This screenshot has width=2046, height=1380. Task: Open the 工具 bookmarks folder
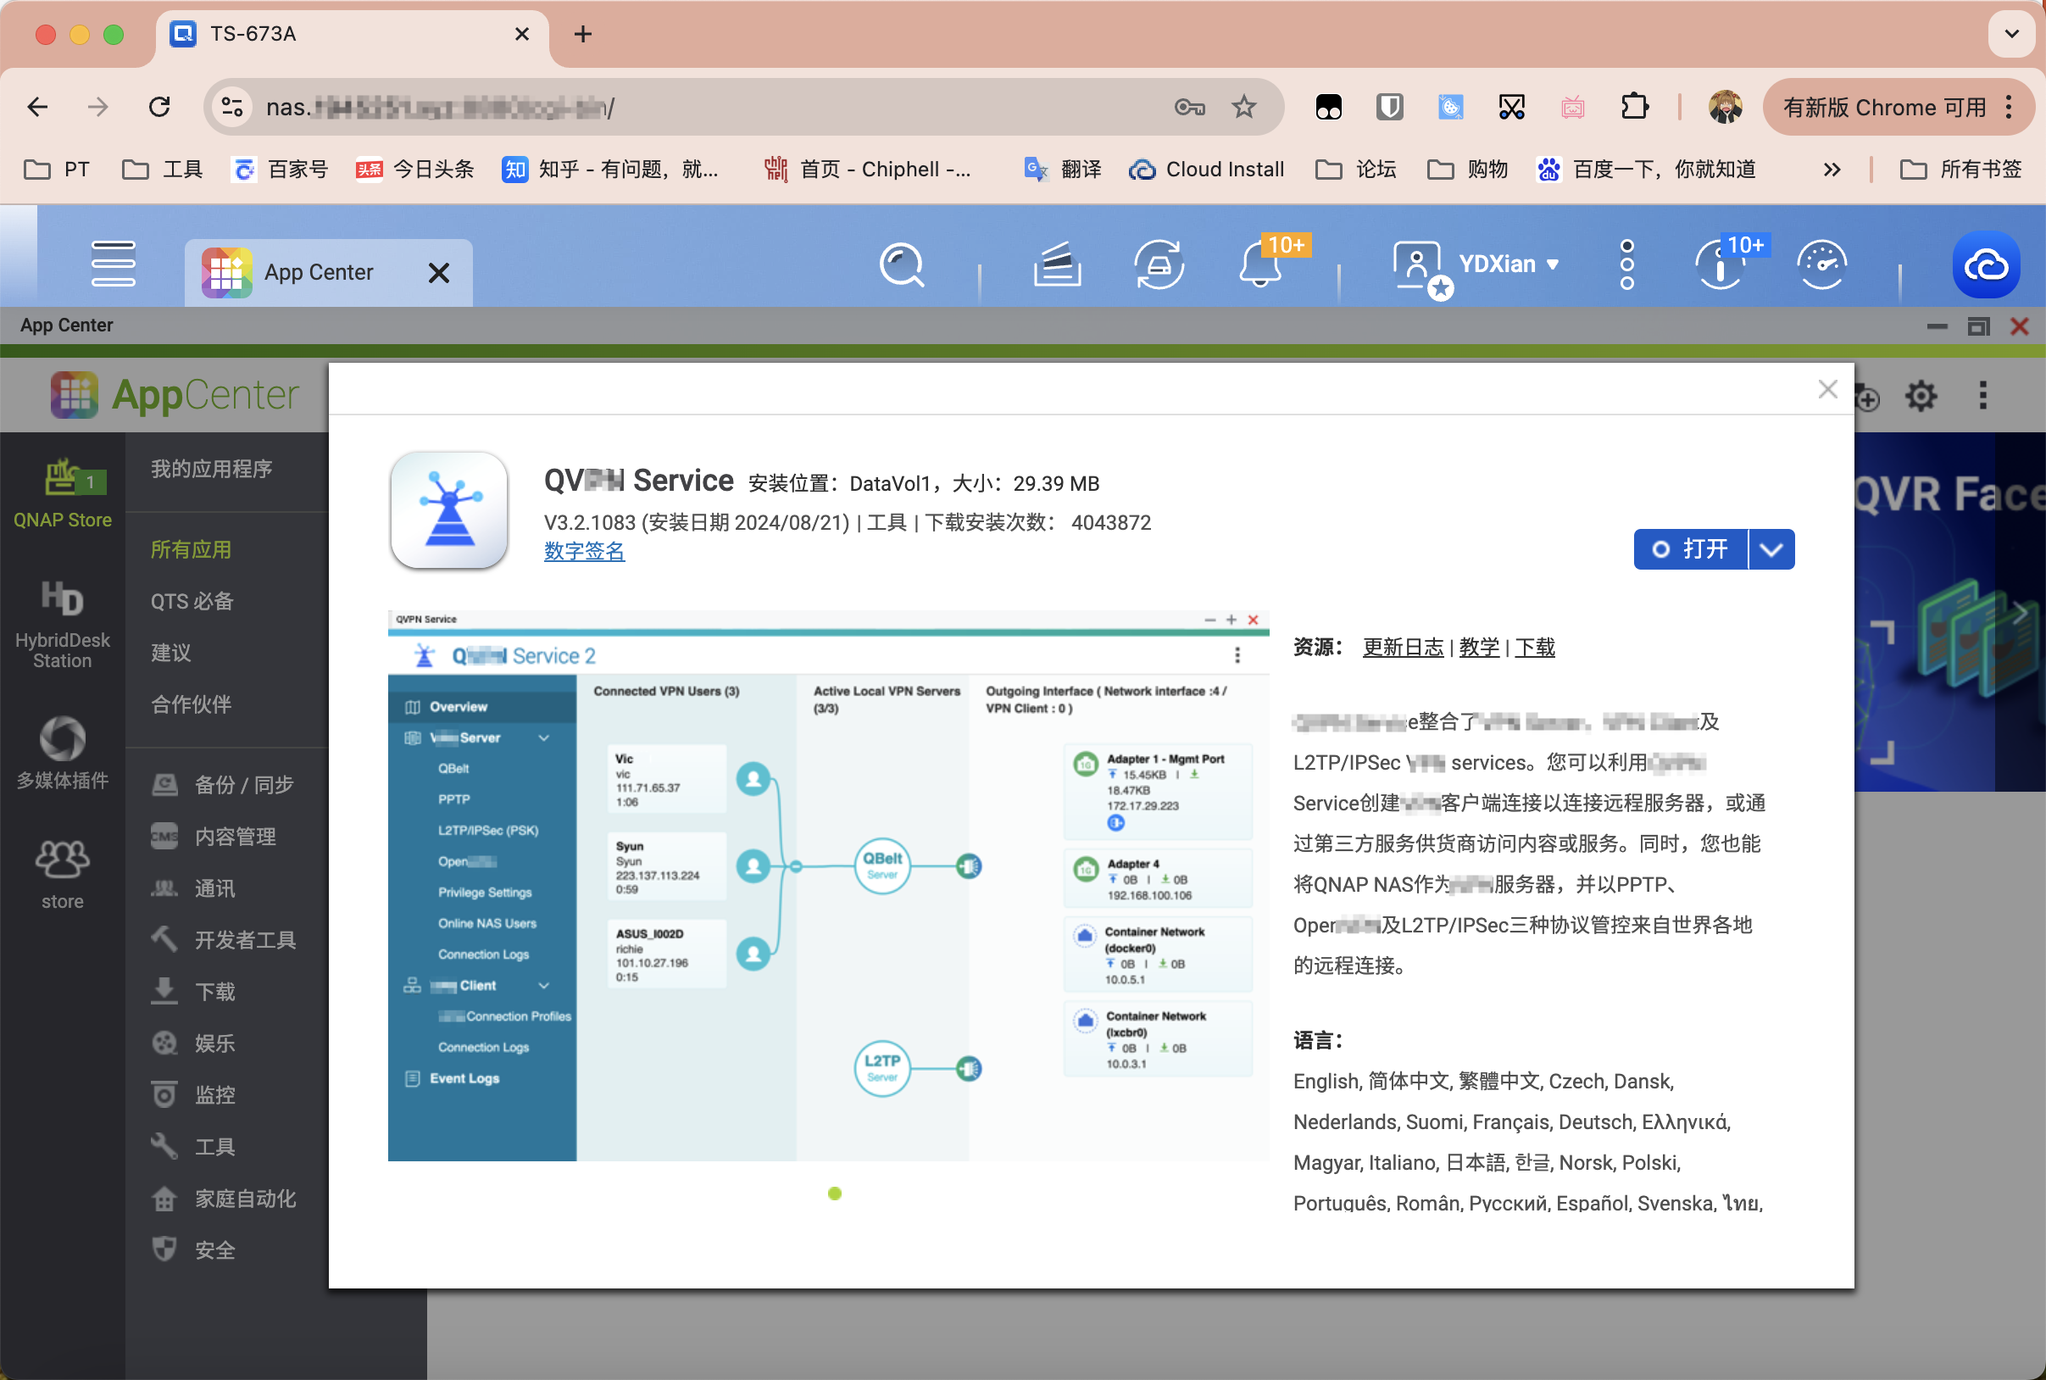(163, 169)
